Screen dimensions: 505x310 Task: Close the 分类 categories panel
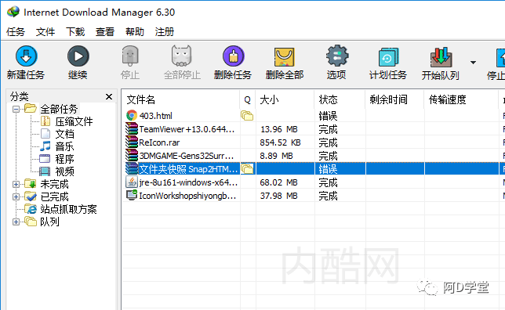pyautogui.click(x=109, y=96)
